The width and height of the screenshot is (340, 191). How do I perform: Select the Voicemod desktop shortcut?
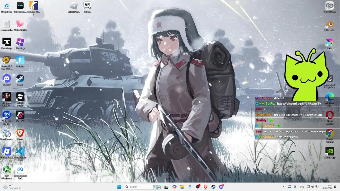coord(20,7)
